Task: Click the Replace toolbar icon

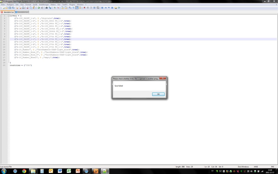Action: pos(50,8)
